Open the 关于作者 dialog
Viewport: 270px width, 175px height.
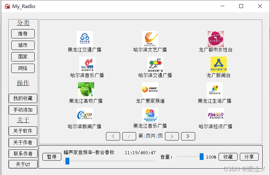tap(23, 142)
